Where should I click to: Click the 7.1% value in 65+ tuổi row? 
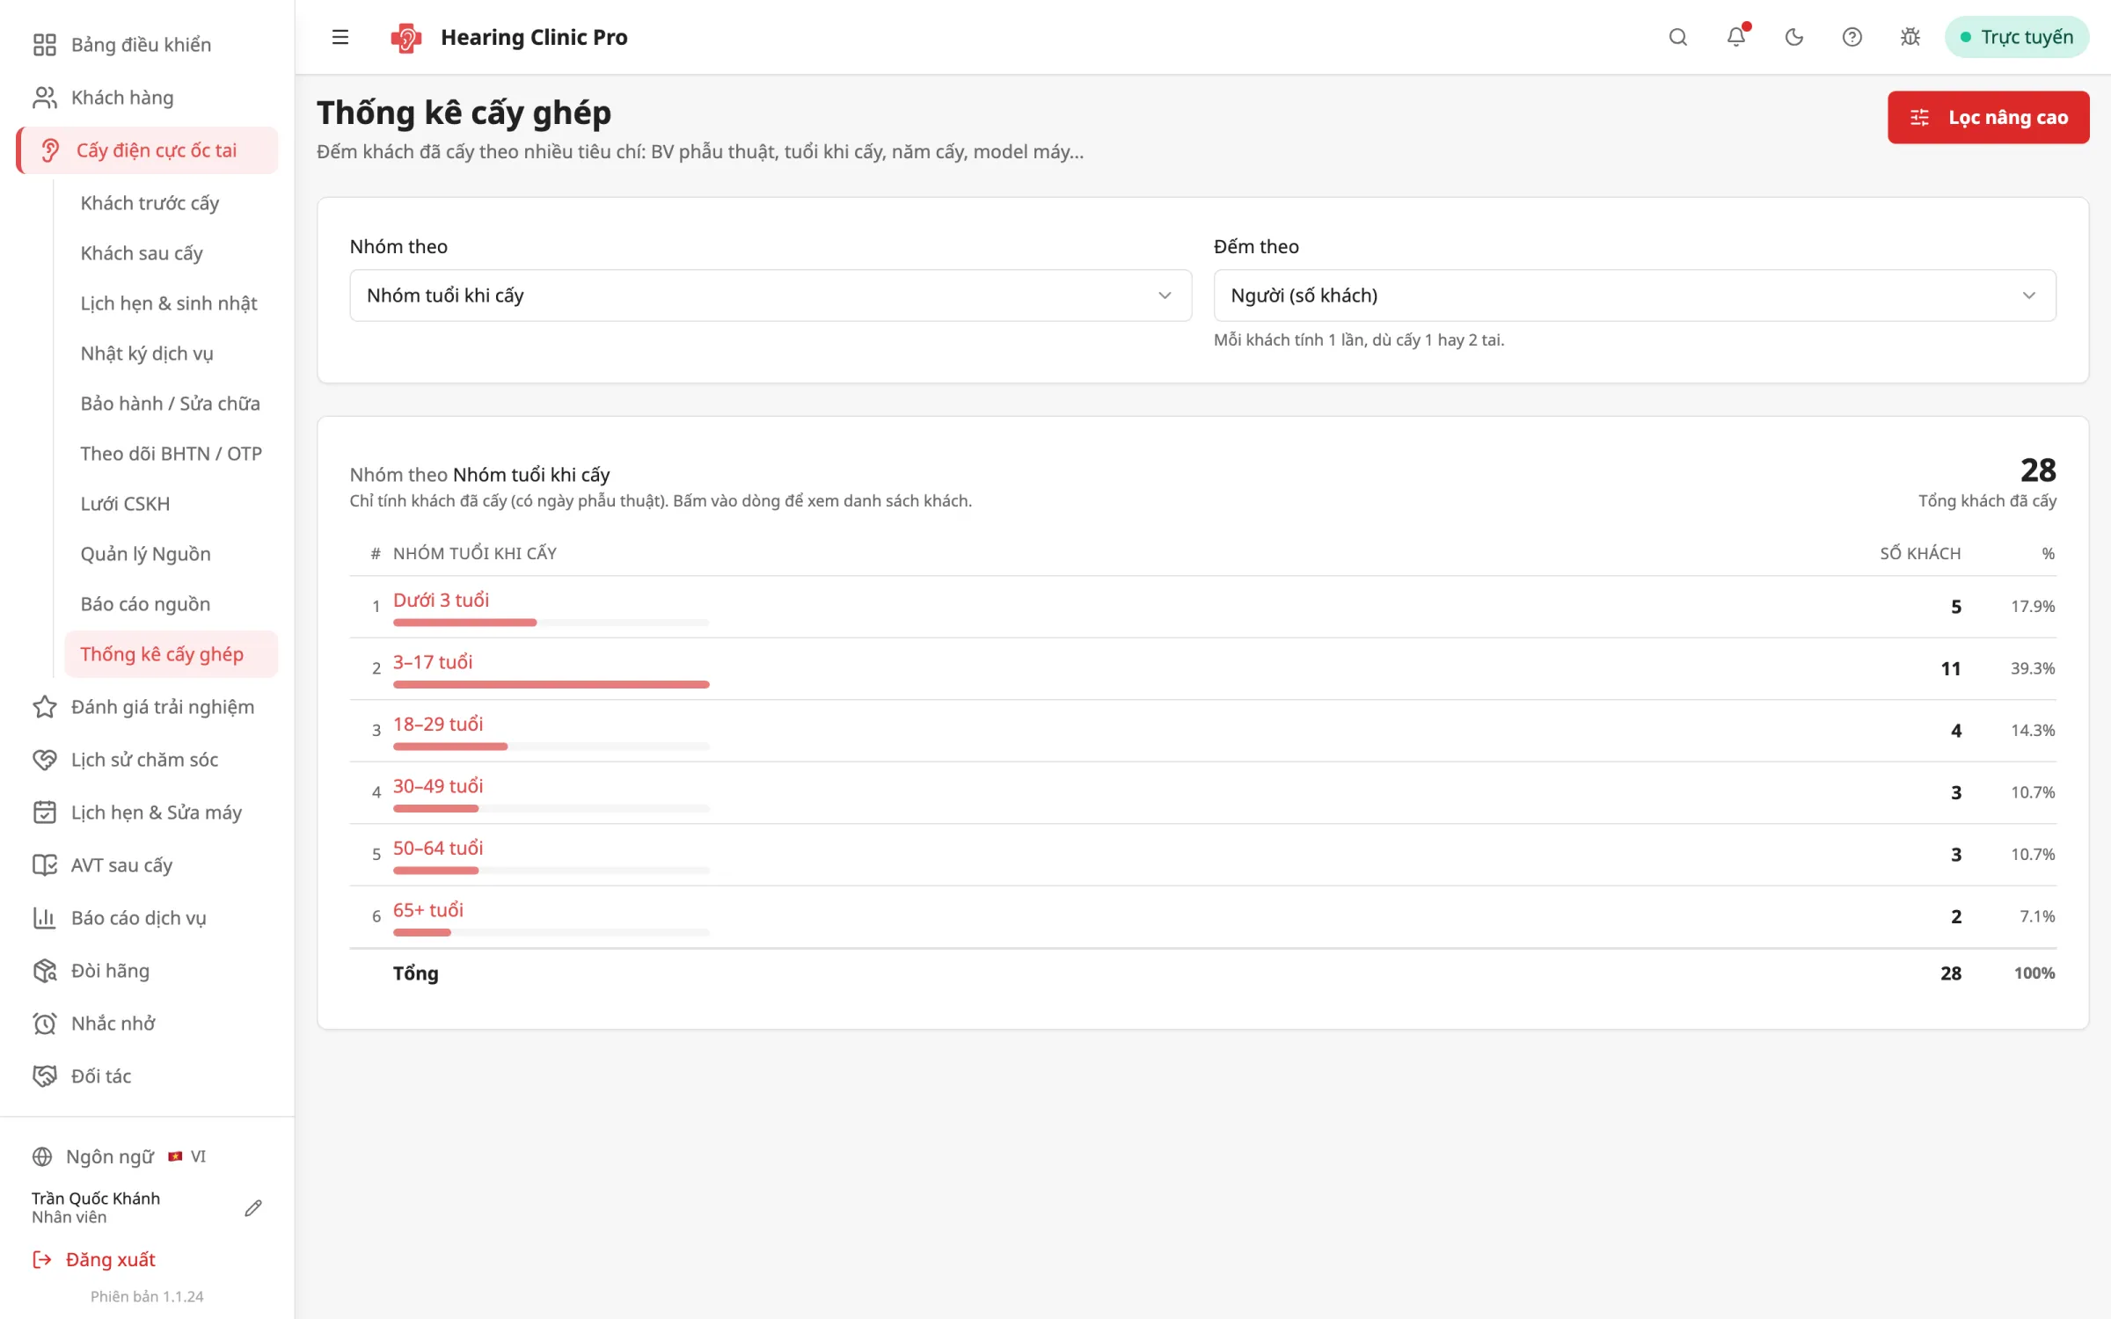tap(2037, 916)
